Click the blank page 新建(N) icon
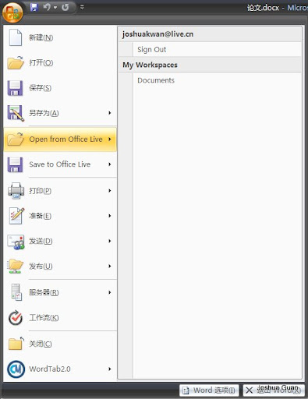 [16, 37]
